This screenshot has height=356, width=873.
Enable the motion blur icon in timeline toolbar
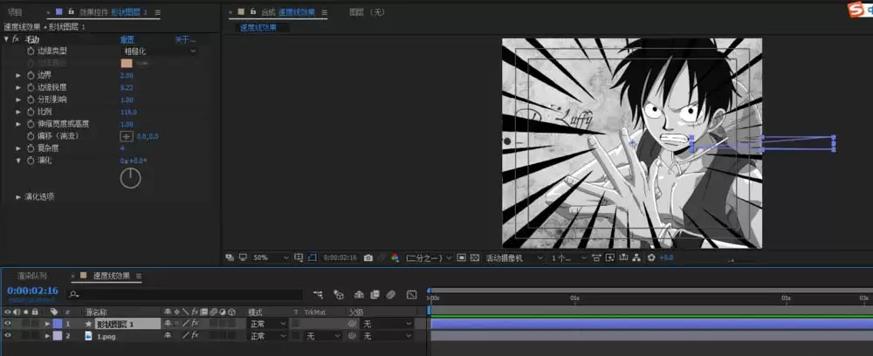[391, 294]
